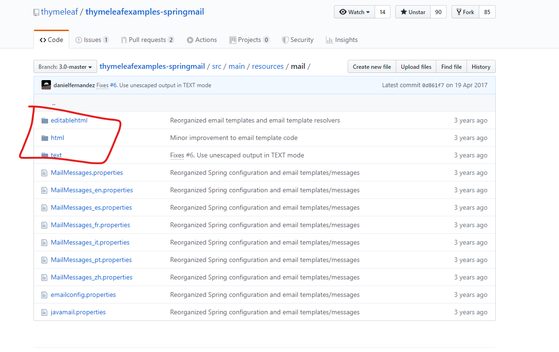Switch to the Code tab

coord(51,40)
